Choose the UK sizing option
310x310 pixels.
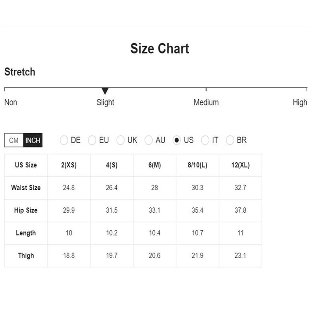(x=121, y=140)
